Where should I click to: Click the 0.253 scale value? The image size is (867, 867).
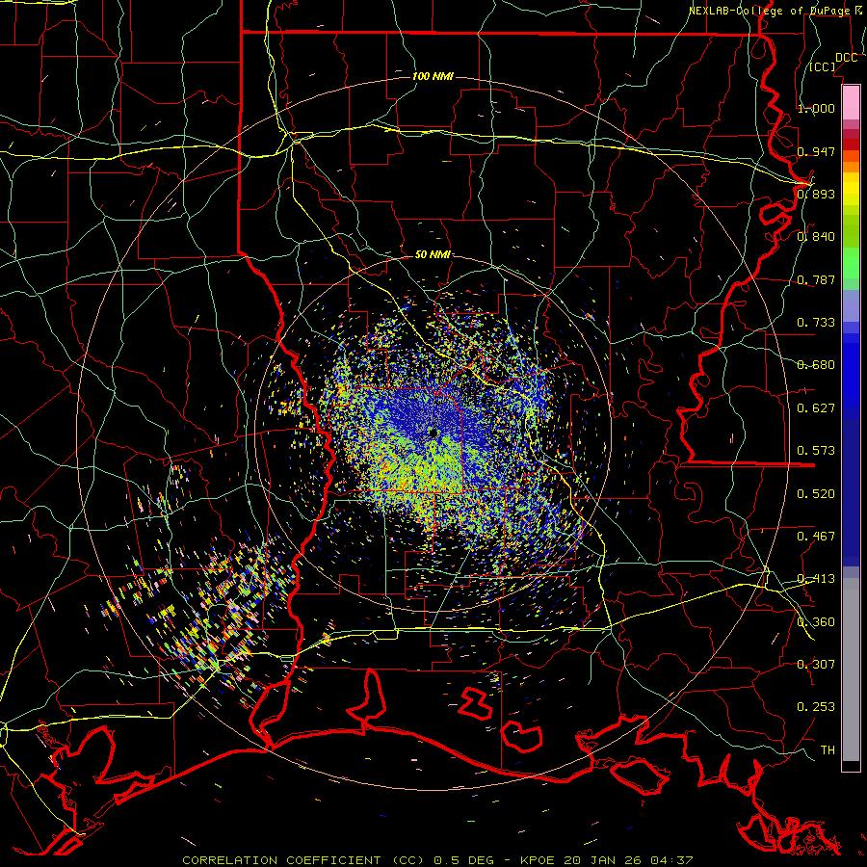pyautogui.click(x=817, y=707)
